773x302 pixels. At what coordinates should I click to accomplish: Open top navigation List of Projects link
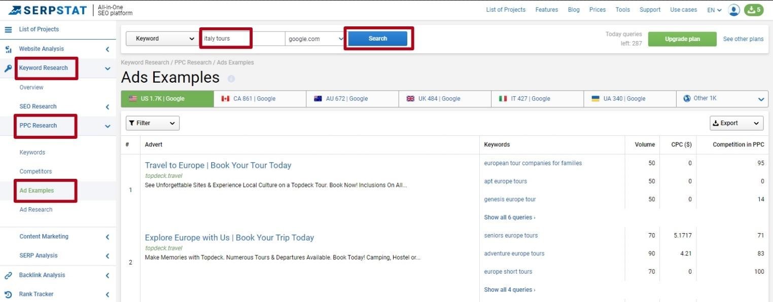pyautogui.click(x=506, y=10)
